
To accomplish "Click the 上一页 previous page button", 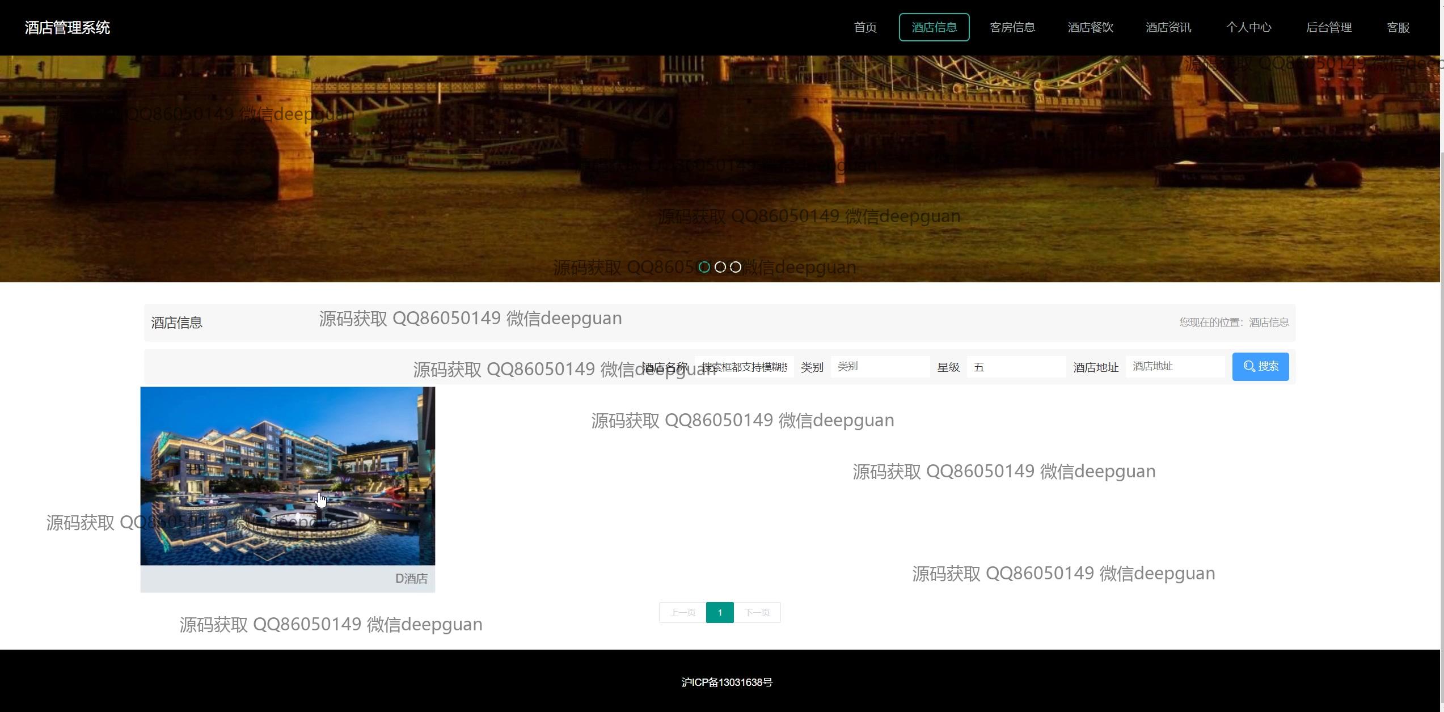I will pos(682,612).
